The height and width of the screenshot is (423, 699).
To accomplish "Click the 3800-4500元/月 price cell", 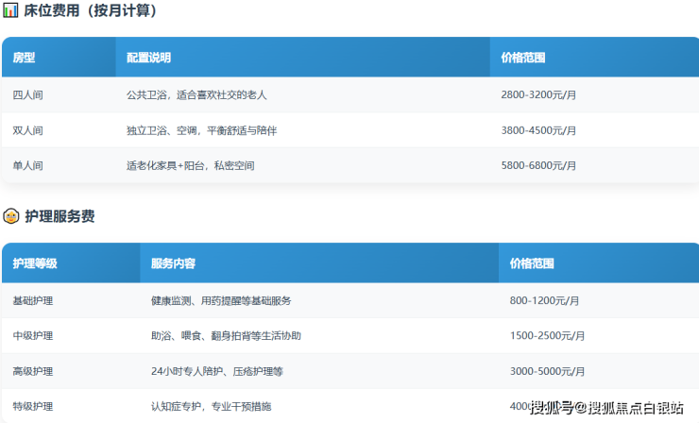I will tap(538, 130).
